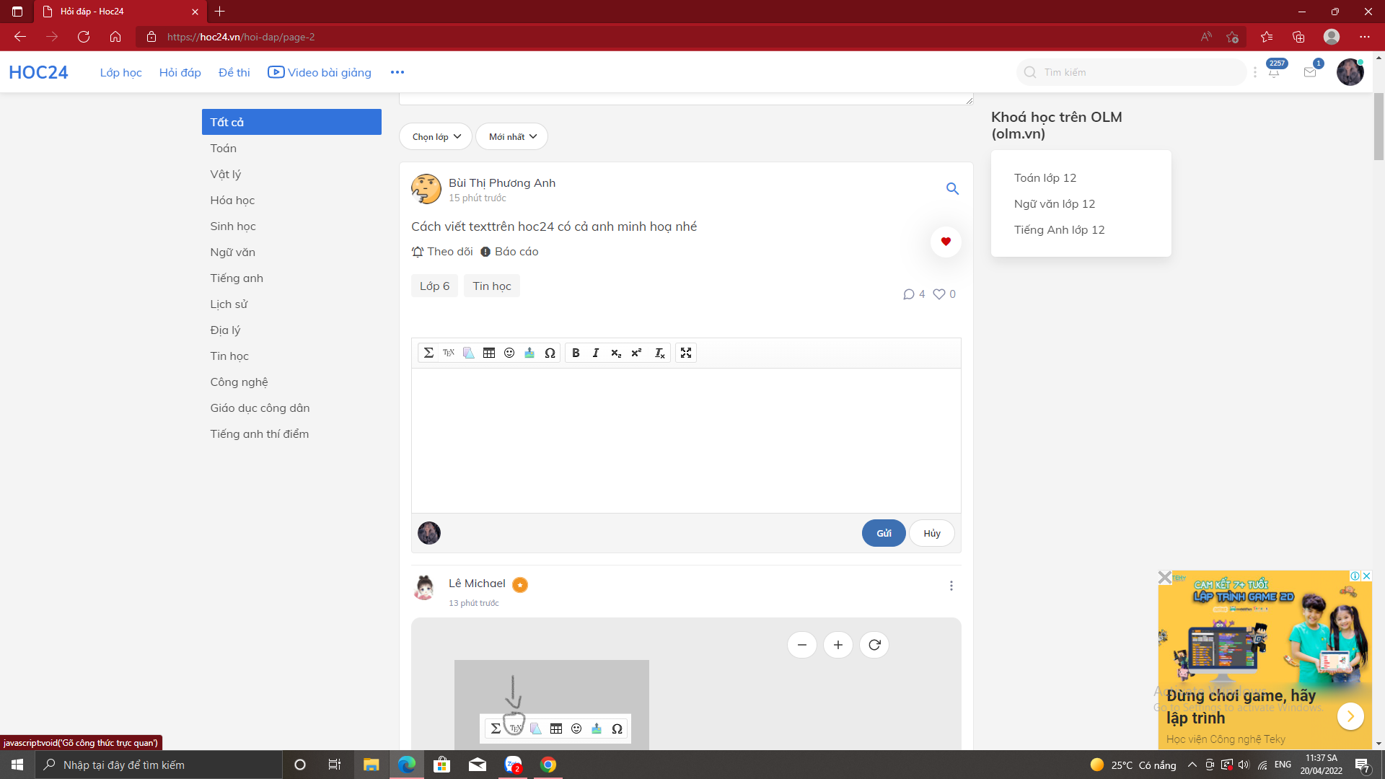Image resolution: width=1385 pixels, height=779 pixels.
Task: Reload the page in browser
Action: coord(84,37)
